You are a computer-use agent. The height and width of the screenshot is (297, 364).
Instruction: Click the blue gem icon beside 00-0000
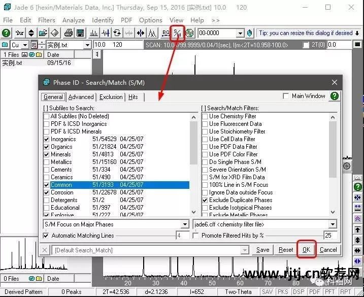coord(250,33)
